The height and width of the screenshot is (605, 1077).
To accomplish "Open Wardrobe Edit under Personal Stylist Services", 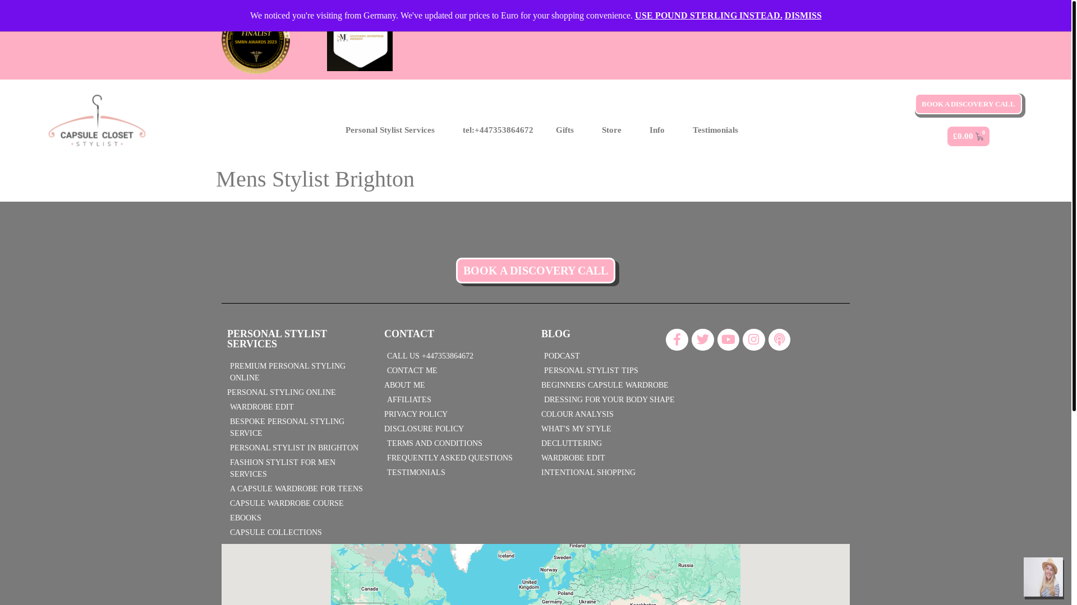I will click(x=261, y=407).
